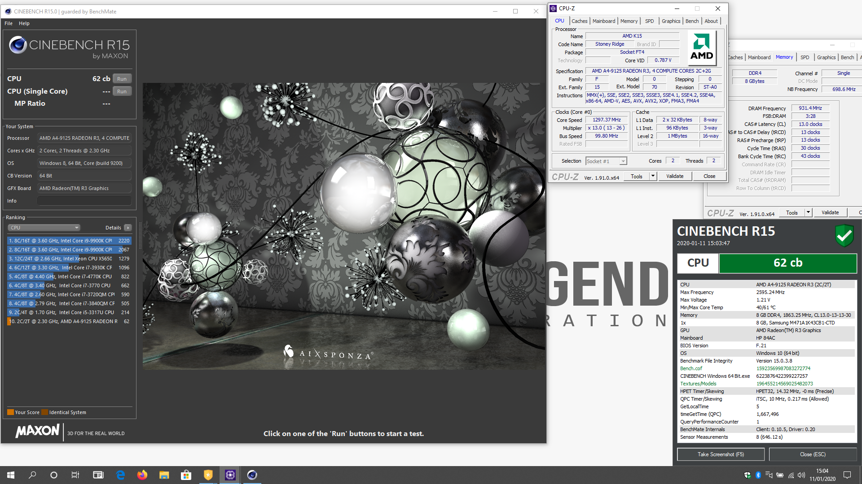
Task: Open the File menu in Cinebench
Action: (9, 23)
